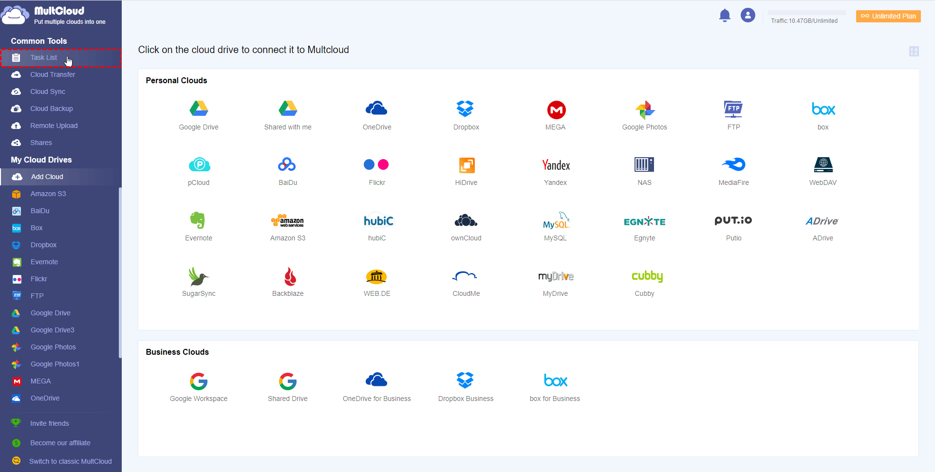Choose the Google Photos pinwheel icon
The image size is (935, 472).
[645, 110]
